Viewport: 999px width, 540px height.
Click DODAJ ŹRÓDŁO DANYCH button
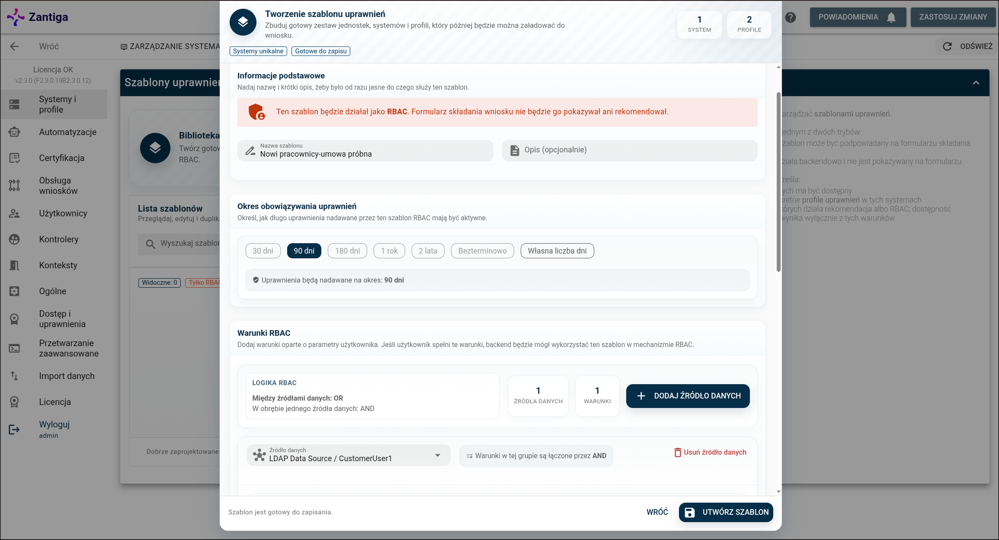point(688,396)
